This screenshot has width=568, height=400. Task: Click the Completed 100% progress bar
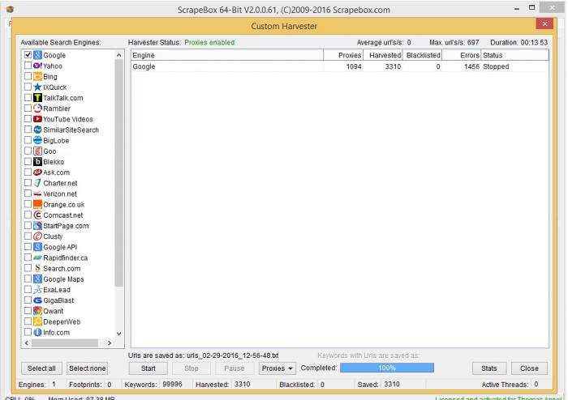[x=387, y=368]
